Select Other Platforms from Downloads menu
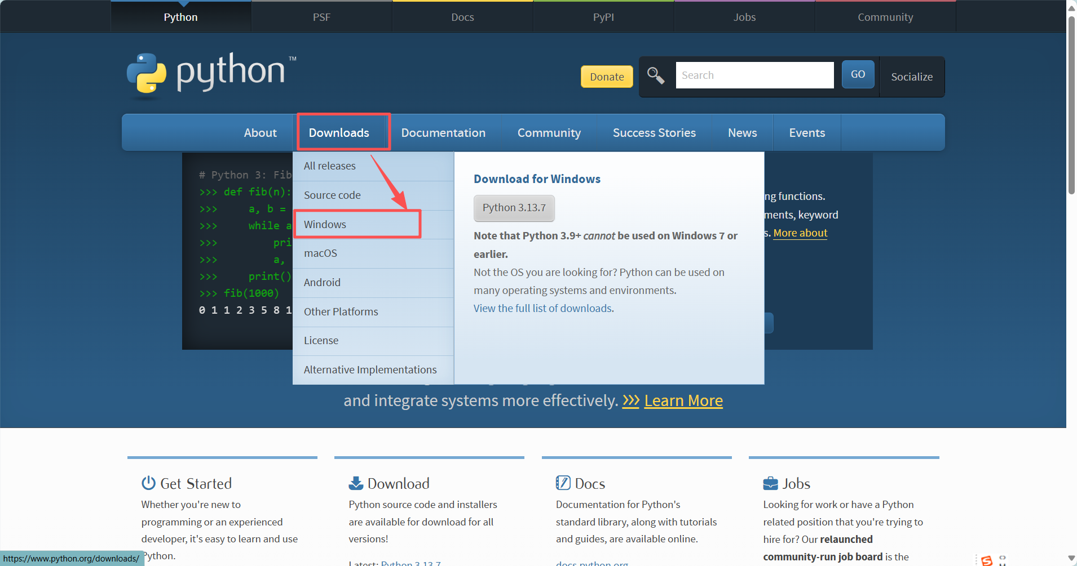Image resolution: width=1077 pixels, height=566 pixels. point(373,312)
